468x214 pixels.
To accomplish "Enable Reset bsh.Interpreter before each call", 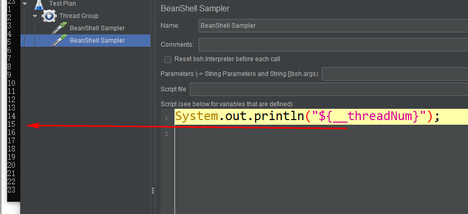I will [x=168, y=59].
